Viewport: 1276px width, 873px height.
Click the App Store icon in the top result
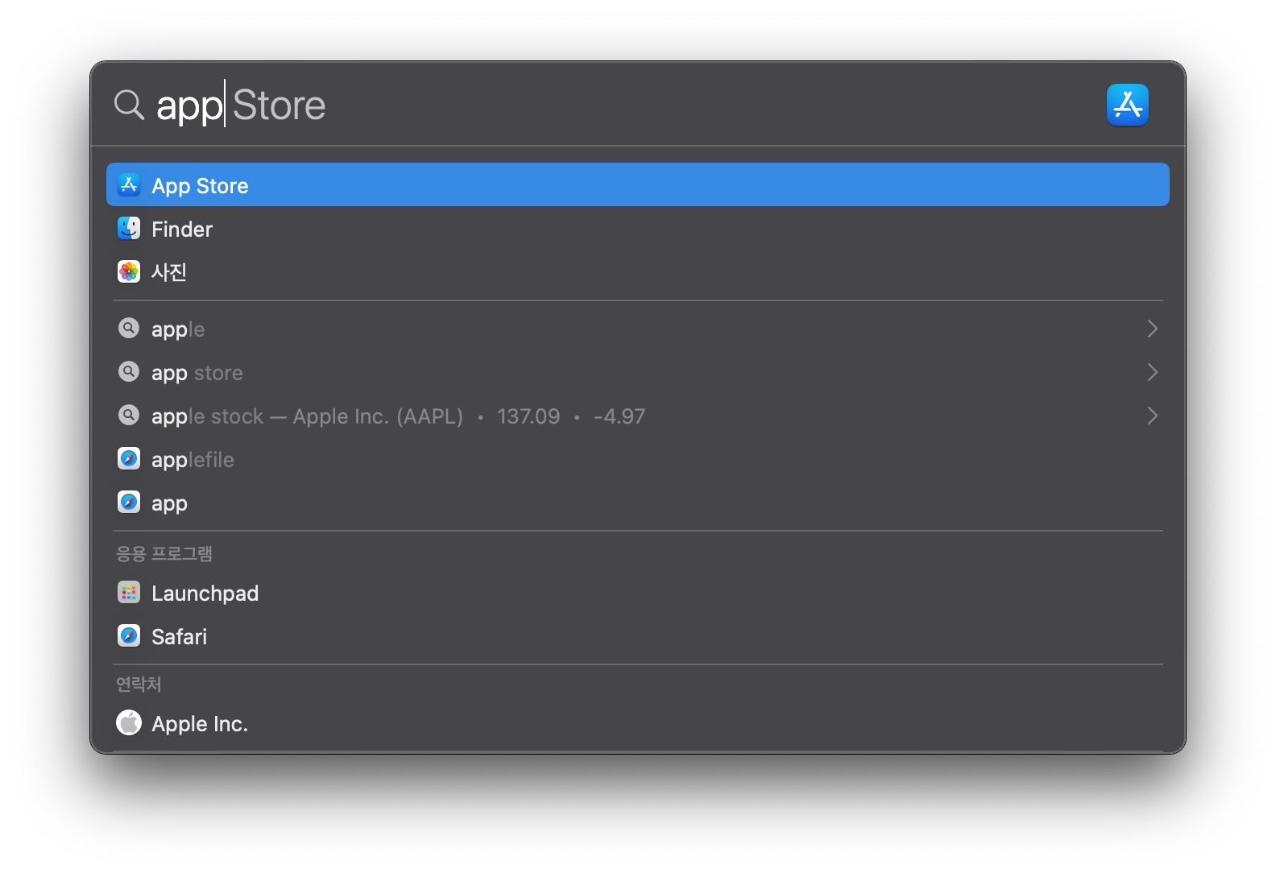(129, 185)
